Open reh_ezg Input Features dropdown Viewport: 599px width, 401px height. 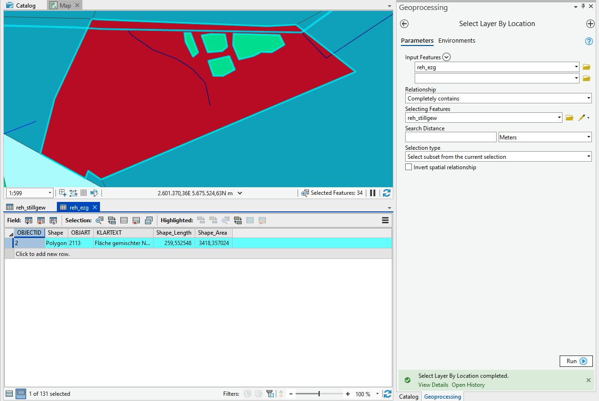576,67
